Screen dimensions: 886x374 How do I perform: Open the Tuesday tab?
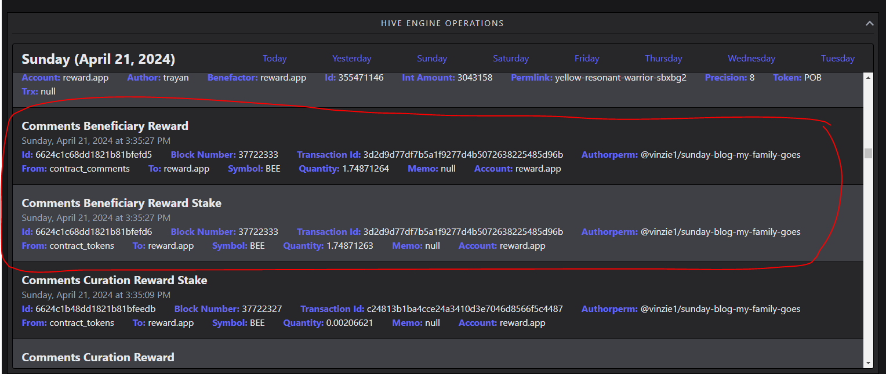point(837,59)
